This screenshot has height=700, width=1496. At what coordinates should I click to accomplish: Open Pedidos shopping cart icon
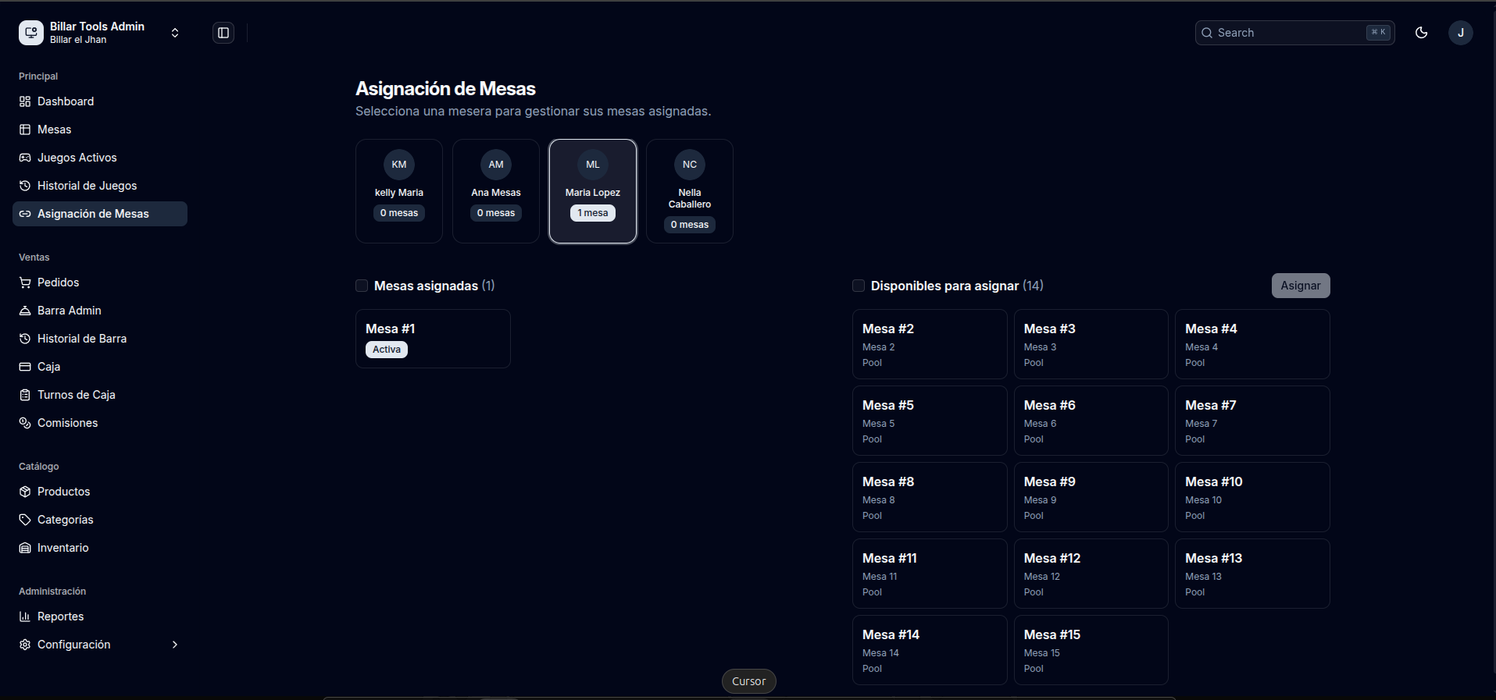pos(25,282)
